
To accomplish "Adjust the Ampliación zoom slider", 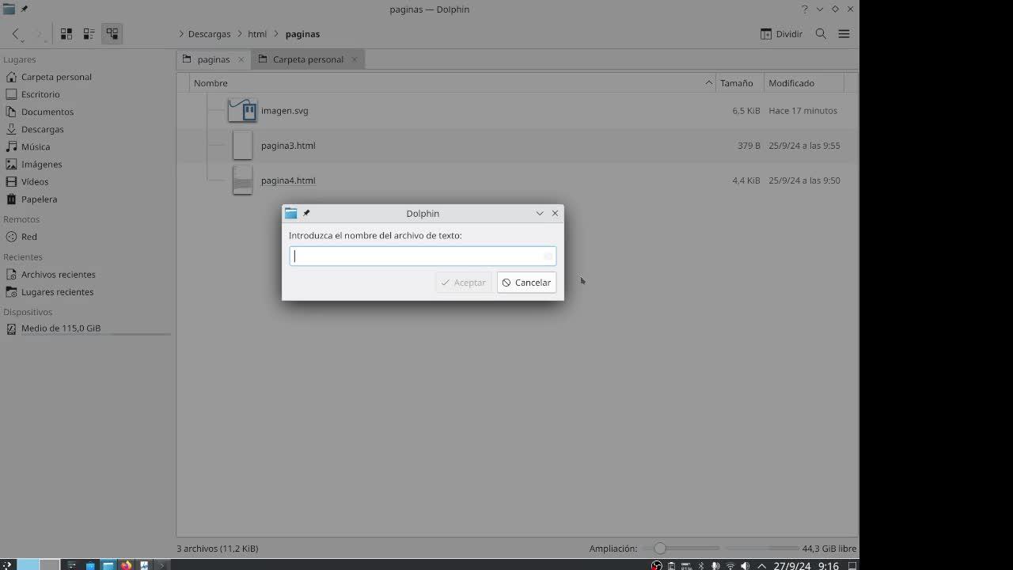I will pyautogui.click(x=681, y=548).
